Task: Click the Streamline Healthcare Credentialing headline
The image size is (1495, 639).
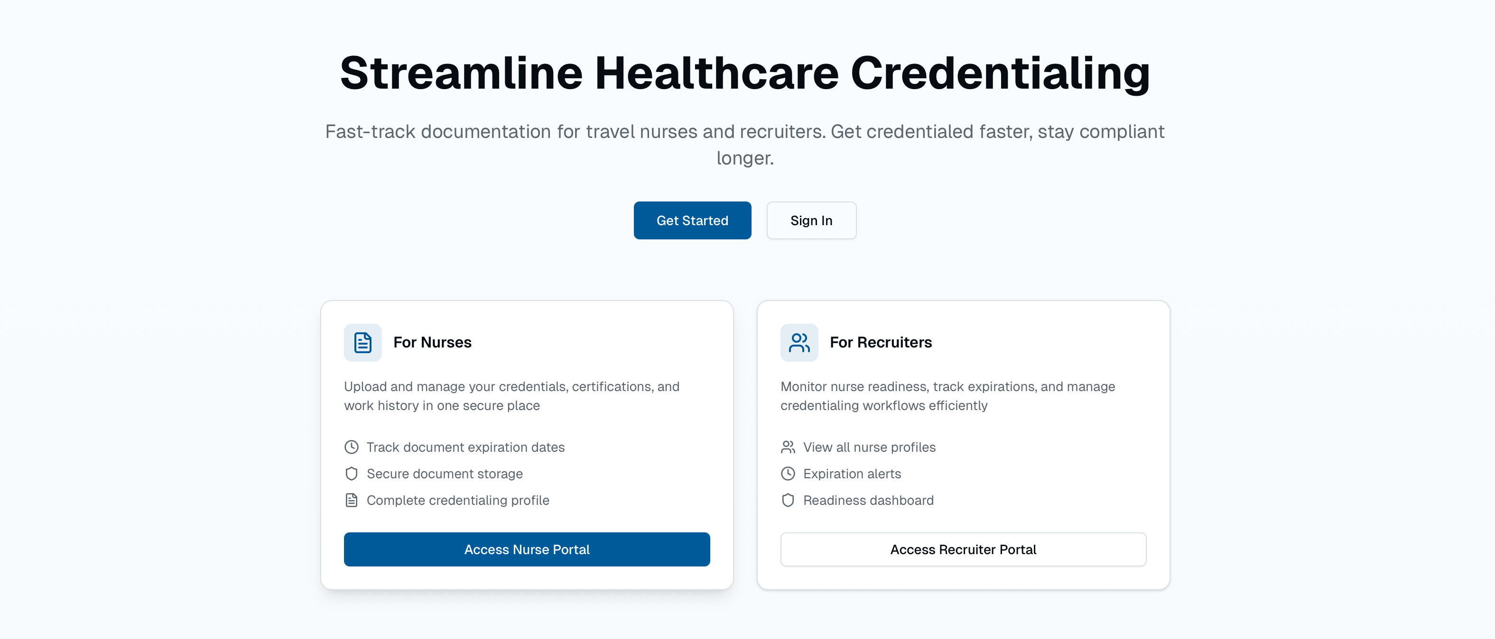Action: 744,73
